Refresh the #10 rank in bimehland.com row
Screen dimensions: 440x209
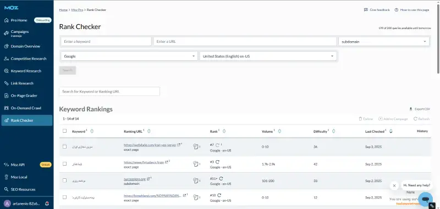(x=219, y=195)
